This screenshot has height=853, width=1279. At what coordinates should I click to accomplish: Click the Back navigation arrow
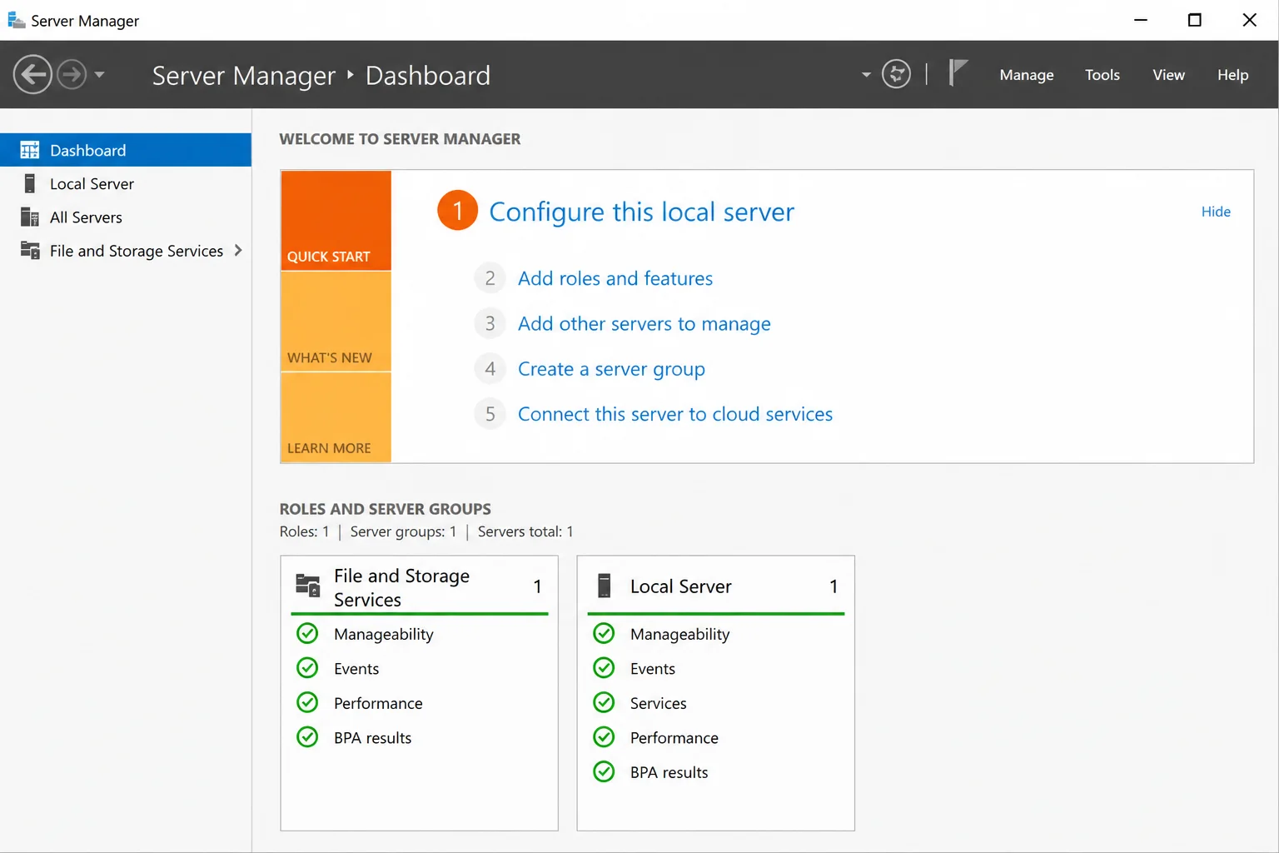click(32, 75)
